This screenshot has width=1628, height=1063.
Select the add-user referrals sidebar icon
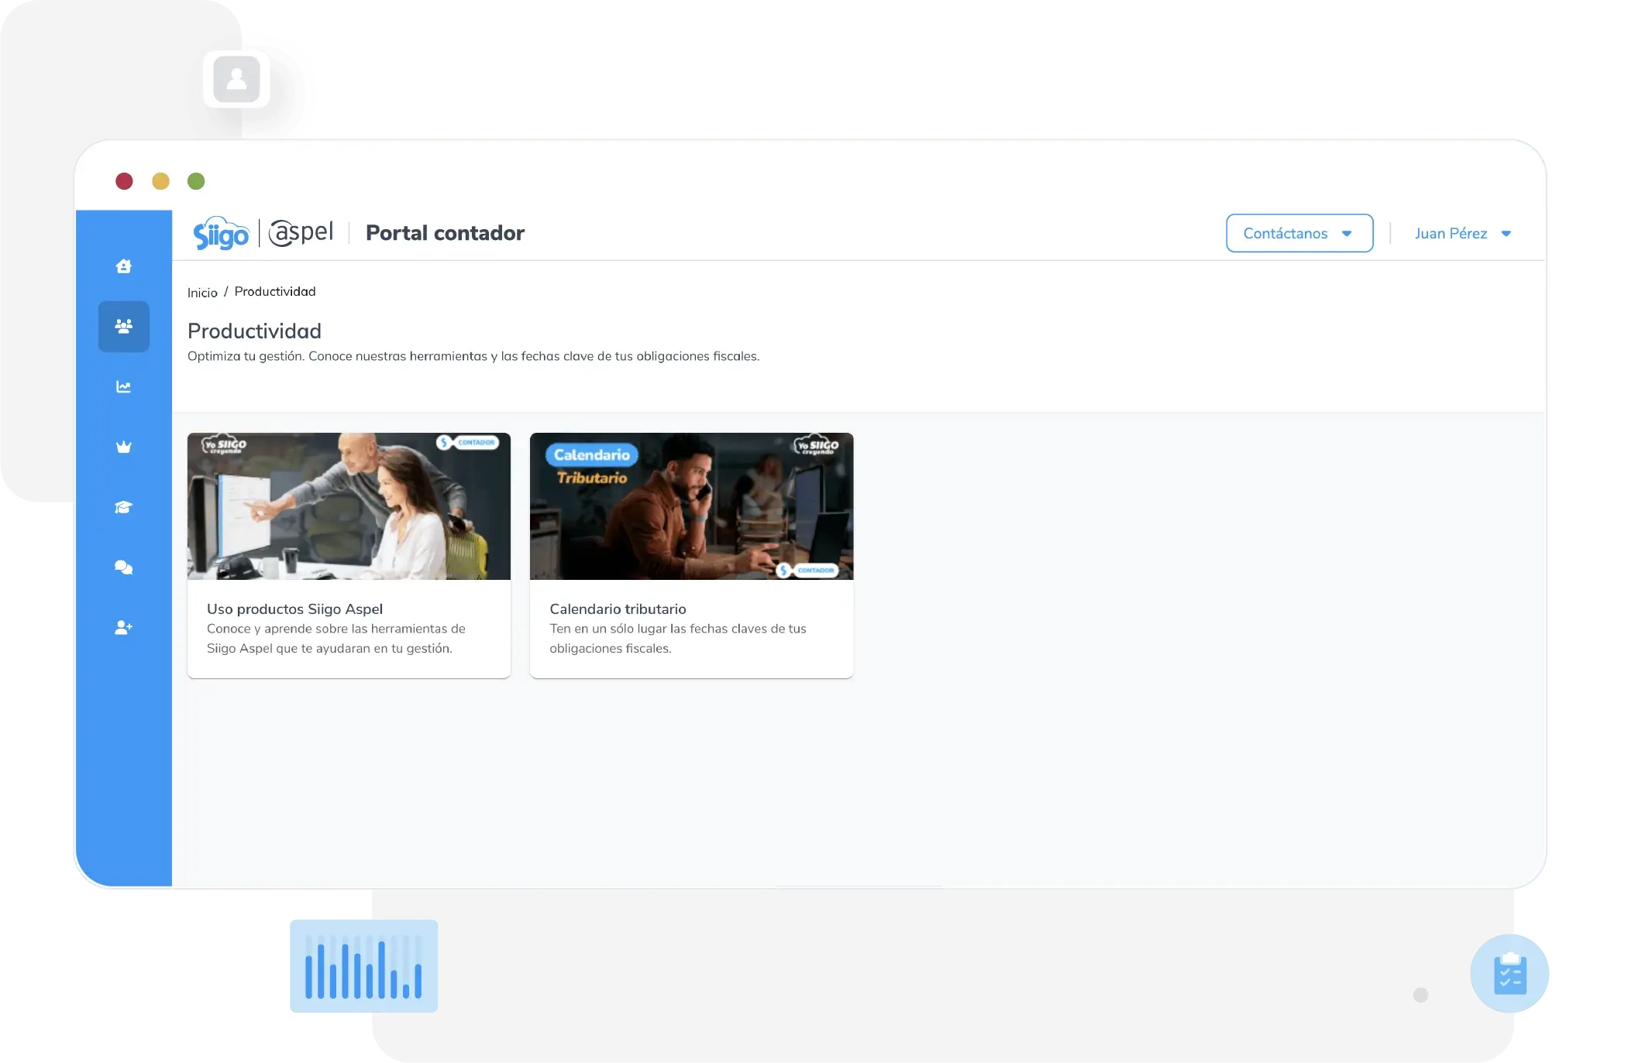[123, 627]
